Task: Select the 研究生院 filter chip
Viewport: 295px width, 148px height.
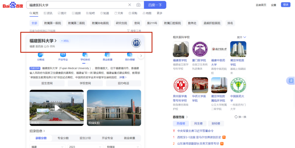Action: point(121,23)
